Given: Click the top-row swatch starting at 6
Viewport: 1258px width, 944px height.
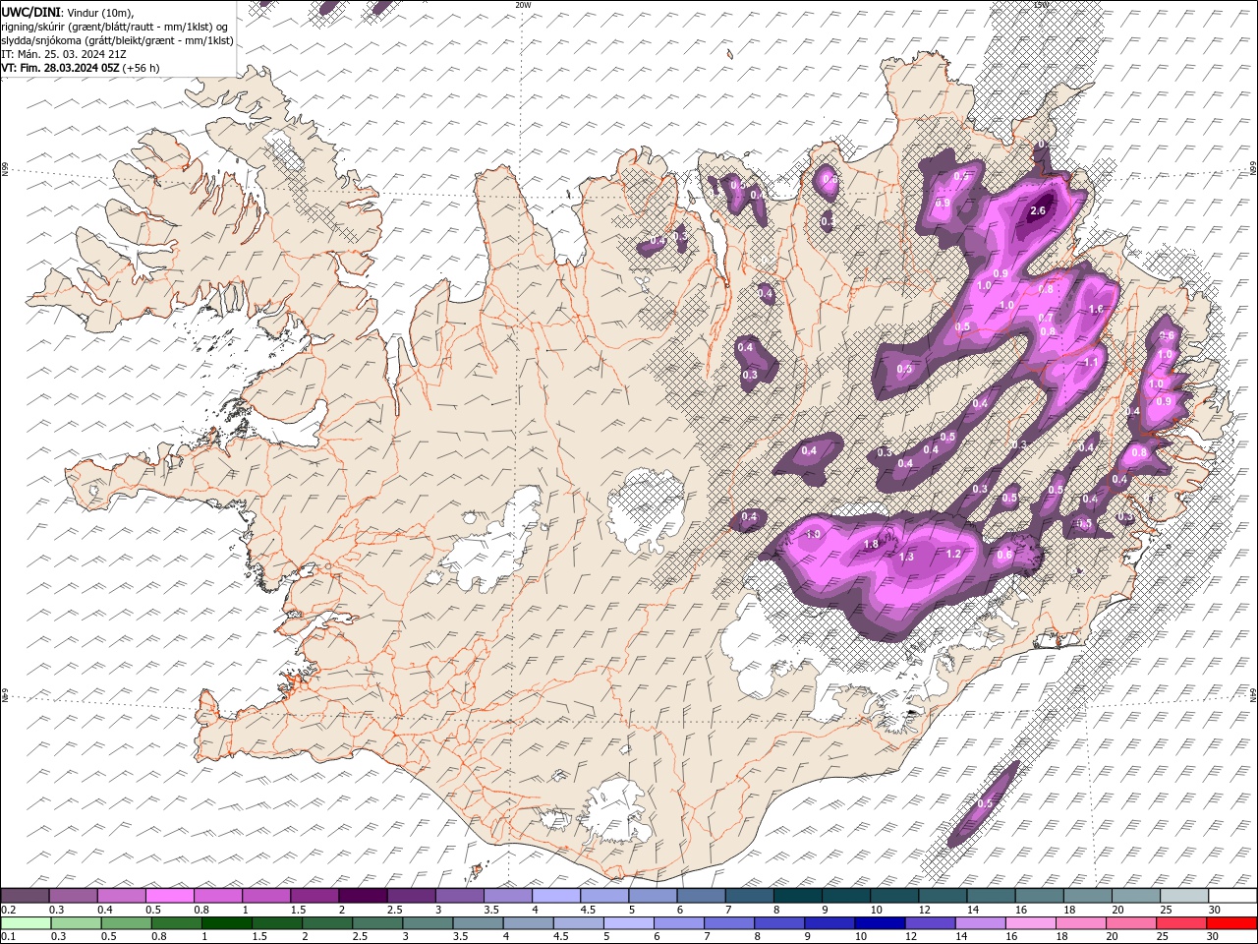Looking at the screenshot, I should coord(701,895).
